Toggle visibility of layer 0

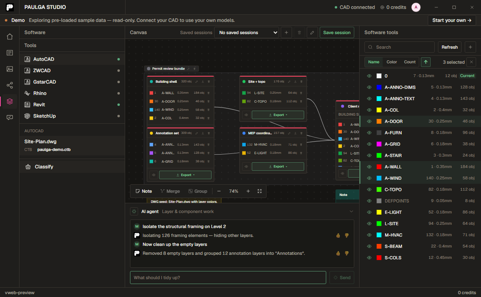click(x=369, y=76)
